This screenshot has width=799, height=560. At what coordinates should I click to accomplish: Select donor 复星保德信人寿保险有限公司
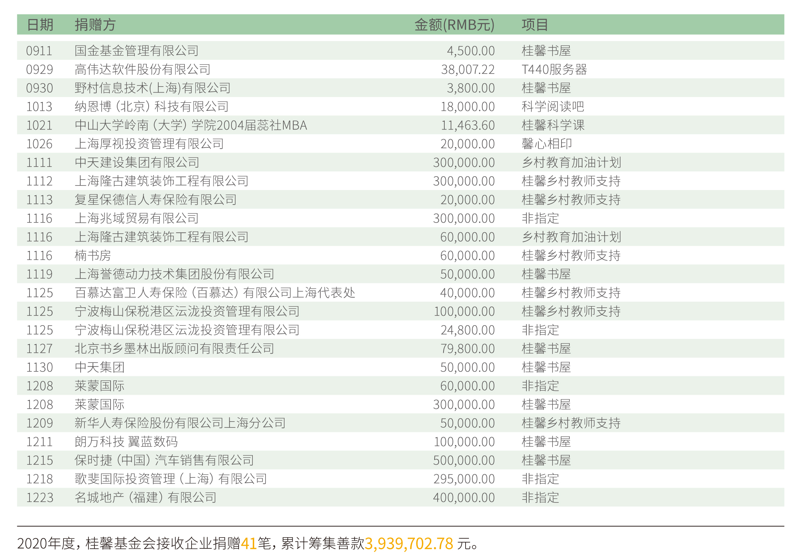click(155, 199)
